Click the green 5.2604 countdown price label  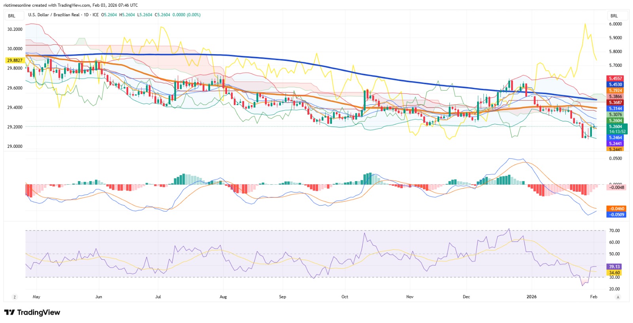[617, 129]
